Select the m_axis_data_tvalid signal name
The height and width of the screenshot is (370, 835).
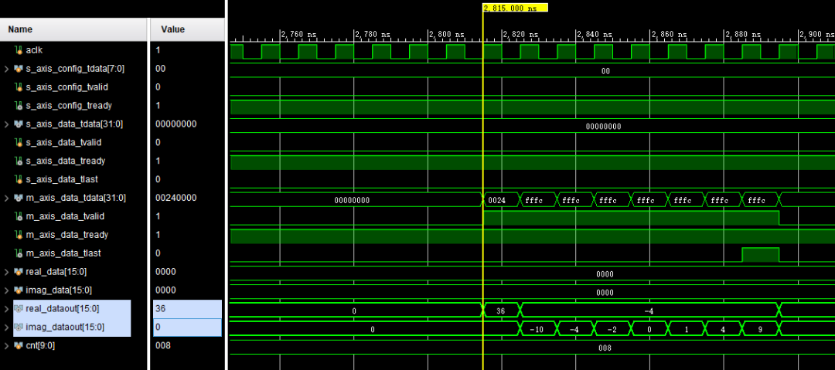(x=66, y=217)
